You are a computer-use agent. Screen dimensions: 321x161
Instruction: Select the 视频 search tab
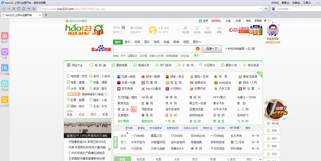coord(137,42)
